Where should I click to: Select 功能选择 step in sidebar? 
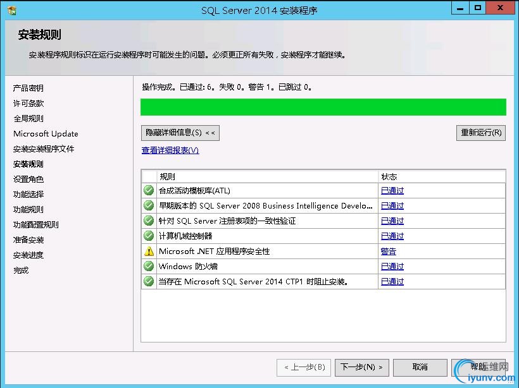coord(28,195)
